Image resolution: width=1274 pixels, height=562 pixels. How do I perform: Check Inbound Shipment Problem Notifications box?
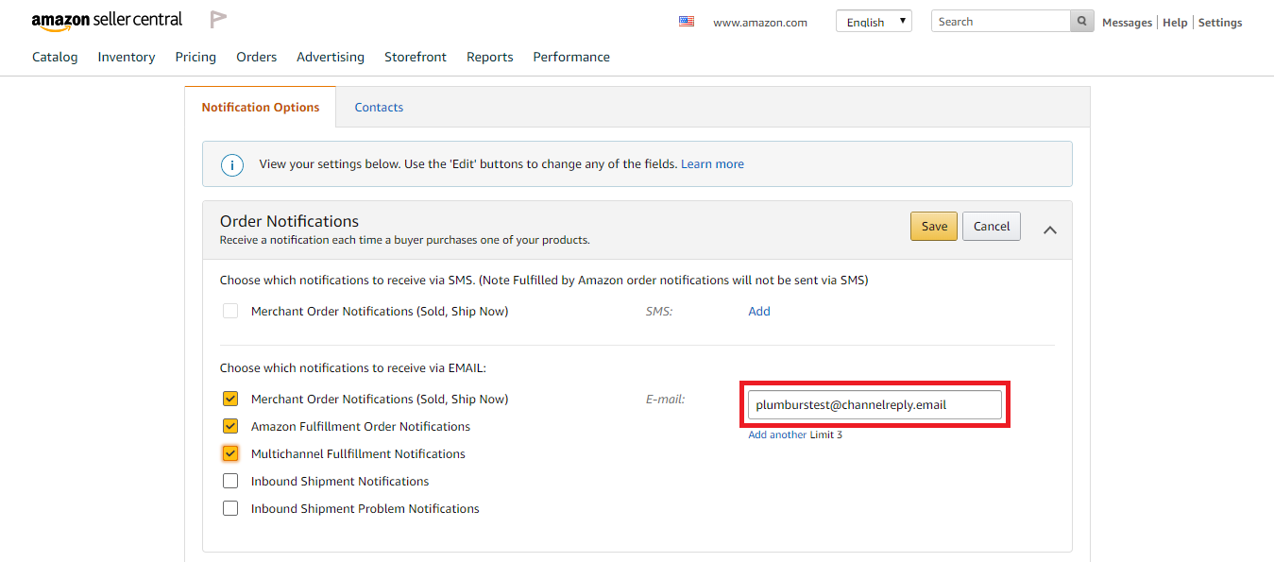click(x=230, y=508)
